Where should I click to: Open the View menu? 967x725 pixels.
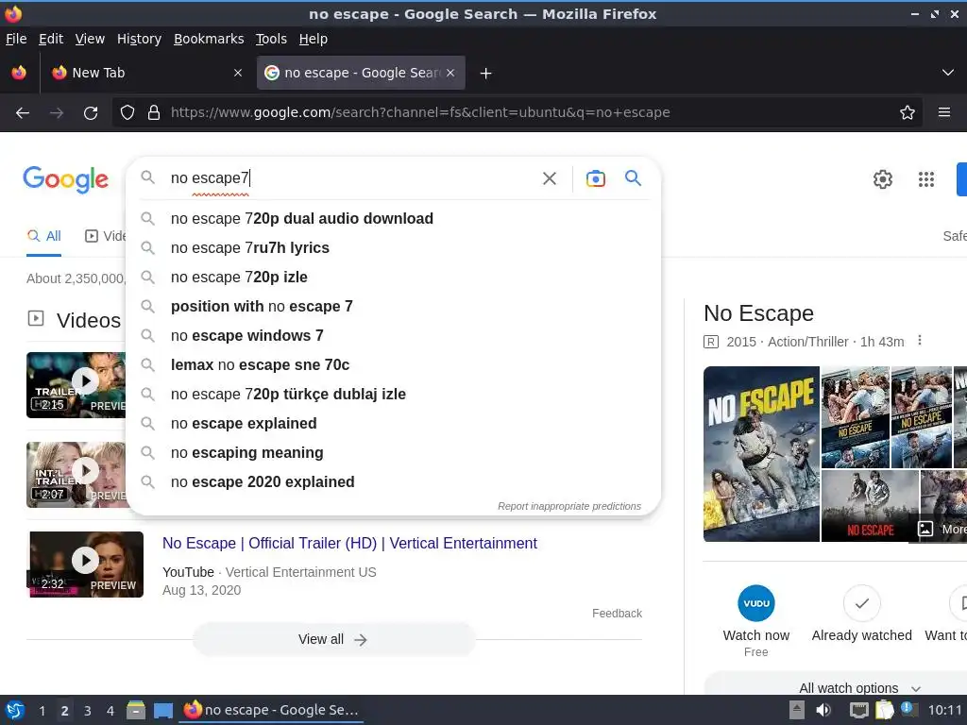coord(90,39)
